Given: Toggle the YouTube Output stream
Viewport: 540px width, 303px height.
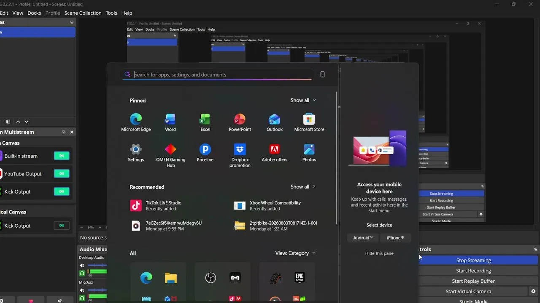Looking at the screenshot, I should [62, 173].
